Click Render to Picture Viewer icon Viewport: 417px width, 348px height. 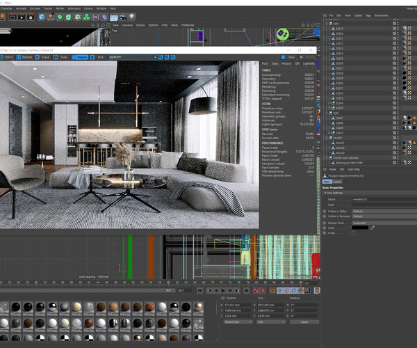22,17
